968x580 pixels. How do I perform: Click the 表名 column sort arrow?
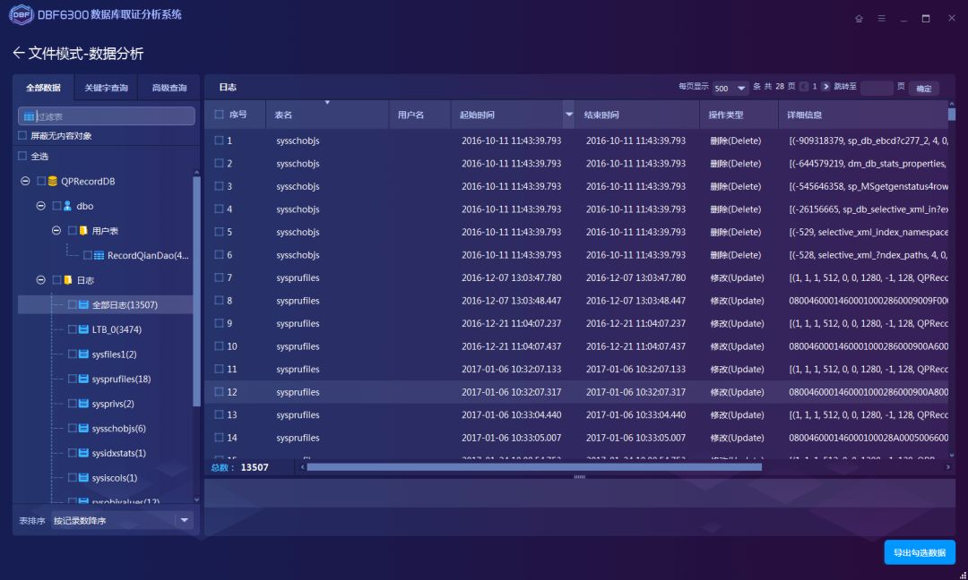tap(327, 102)
